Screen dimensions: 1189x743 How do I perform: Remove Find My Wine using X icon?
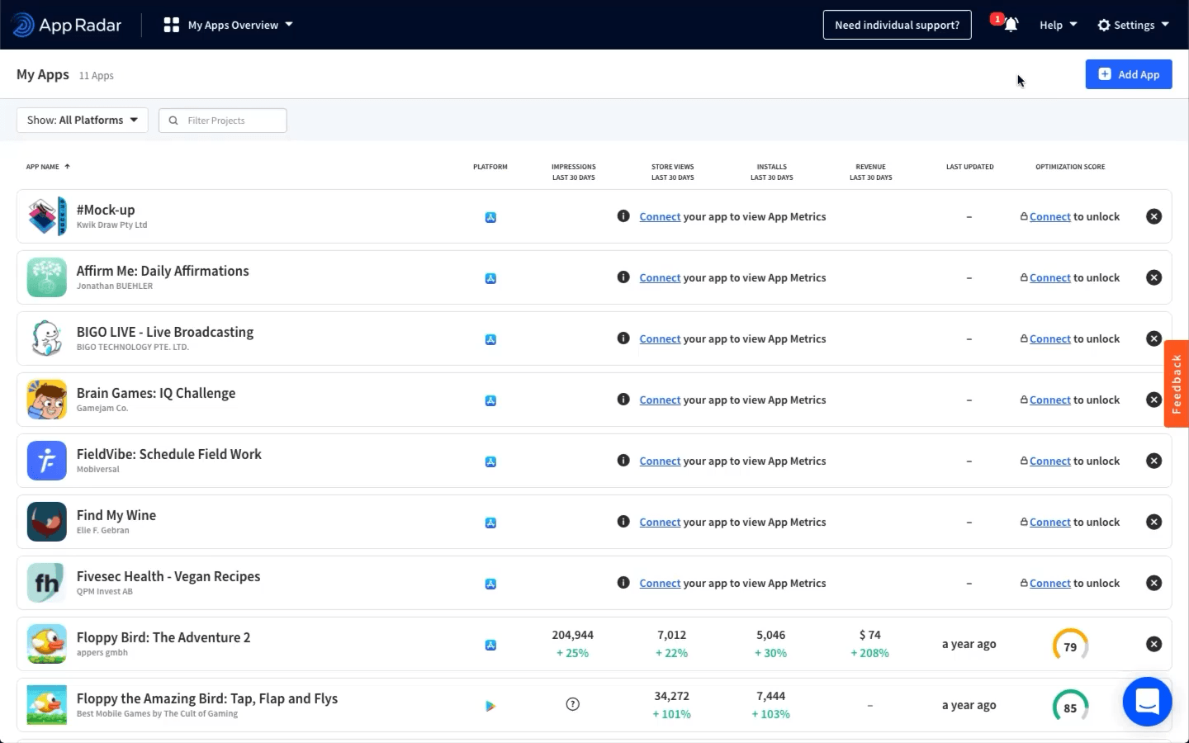pos(1153,522)
